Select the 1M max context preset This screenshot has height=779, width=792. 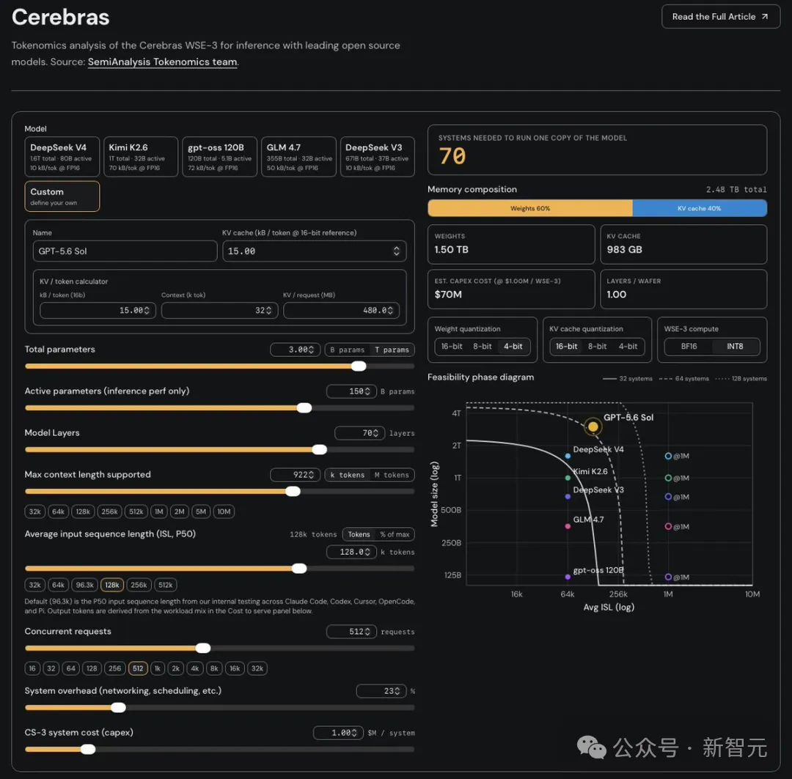point(159,512)
